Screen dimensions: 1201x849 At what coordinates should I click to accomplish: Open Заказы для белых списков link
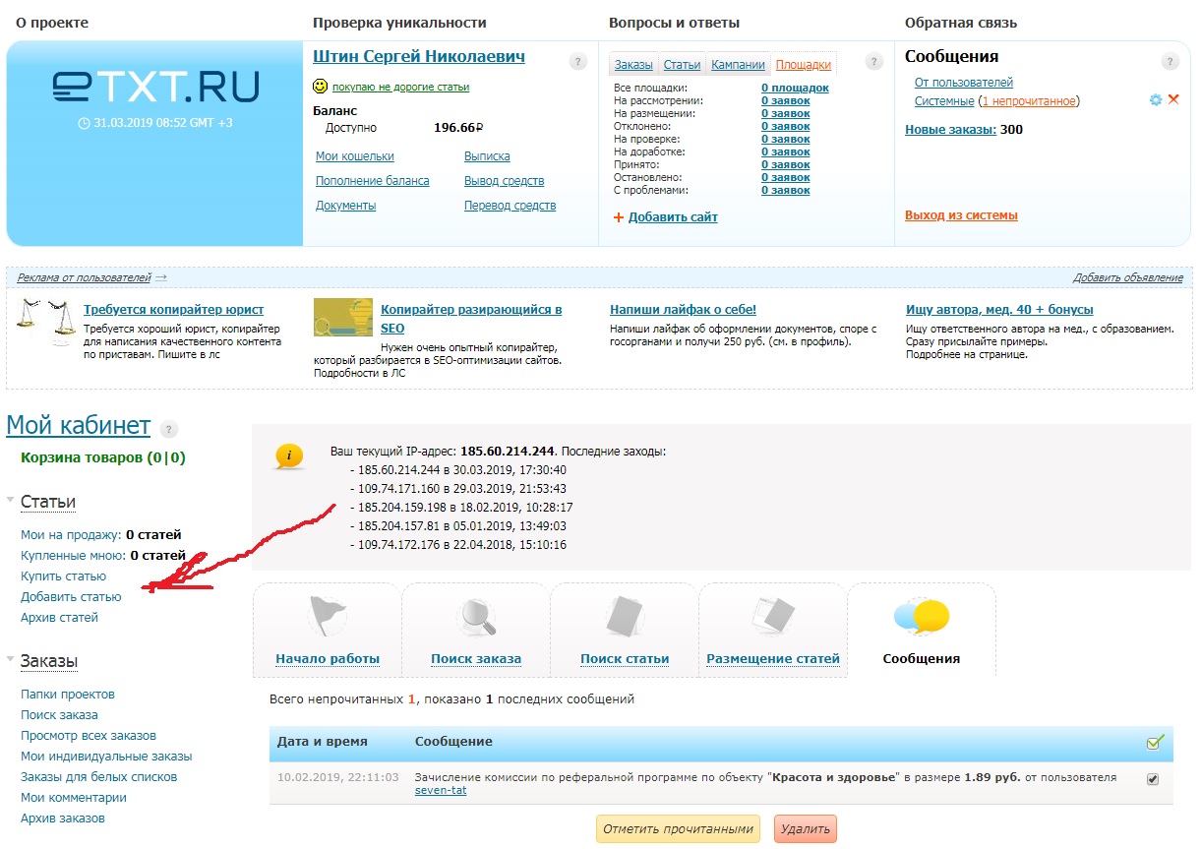point(99,777)
